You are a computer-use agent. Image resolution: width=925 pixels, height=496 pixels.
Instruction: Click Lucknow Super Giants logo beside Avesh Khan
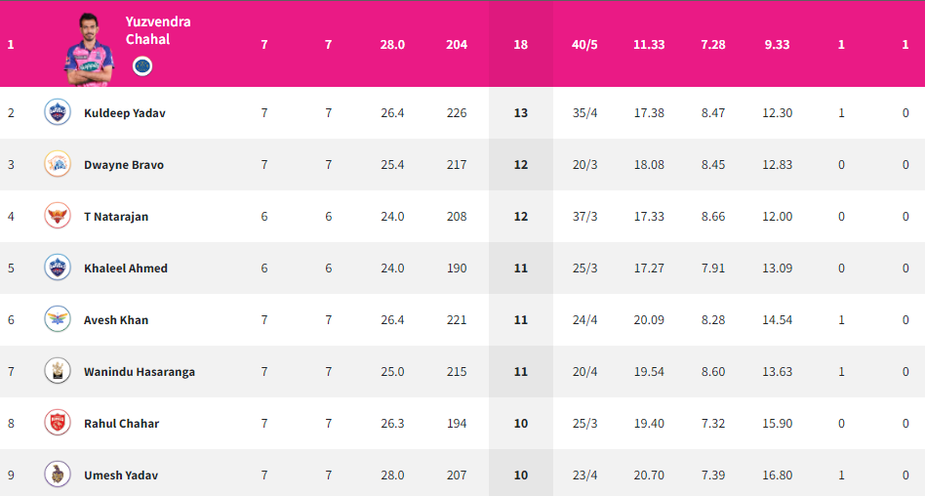pos(58,319)
